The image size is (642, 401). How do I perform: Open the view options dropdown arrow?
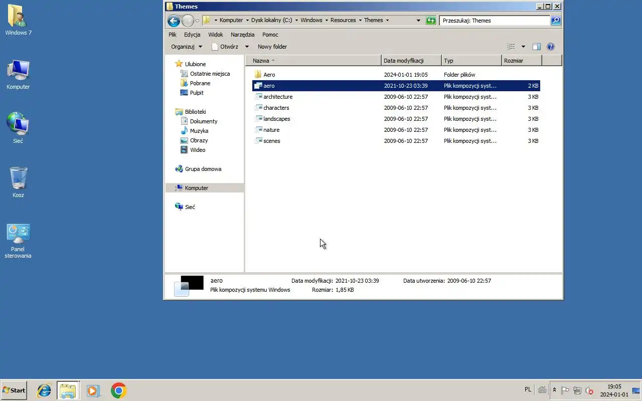click(523, 47)
